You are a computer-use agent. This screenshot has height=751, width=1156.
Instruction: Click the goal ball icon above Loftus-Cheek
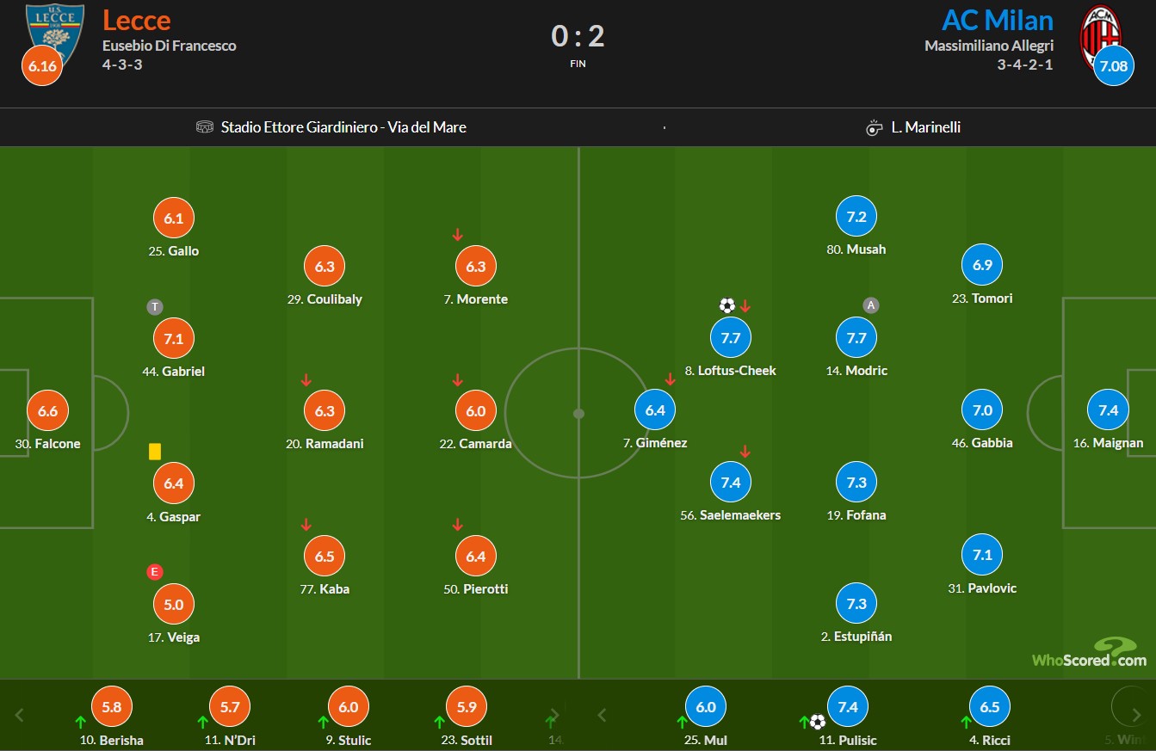[x=727, y=305]
